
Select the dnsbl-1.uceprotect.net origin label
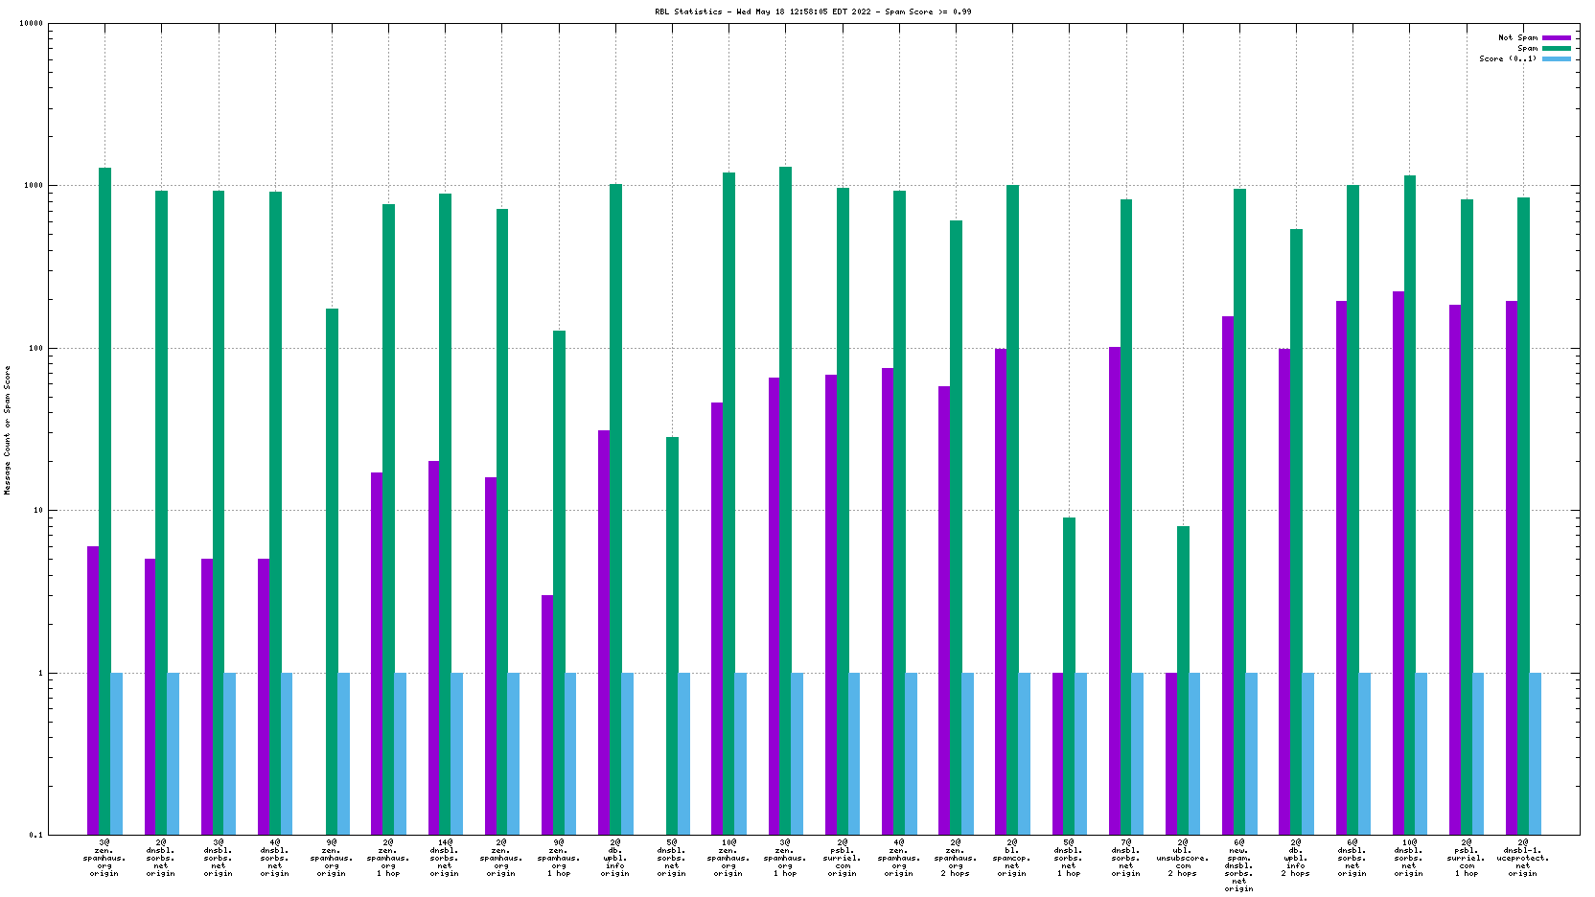1522,858
